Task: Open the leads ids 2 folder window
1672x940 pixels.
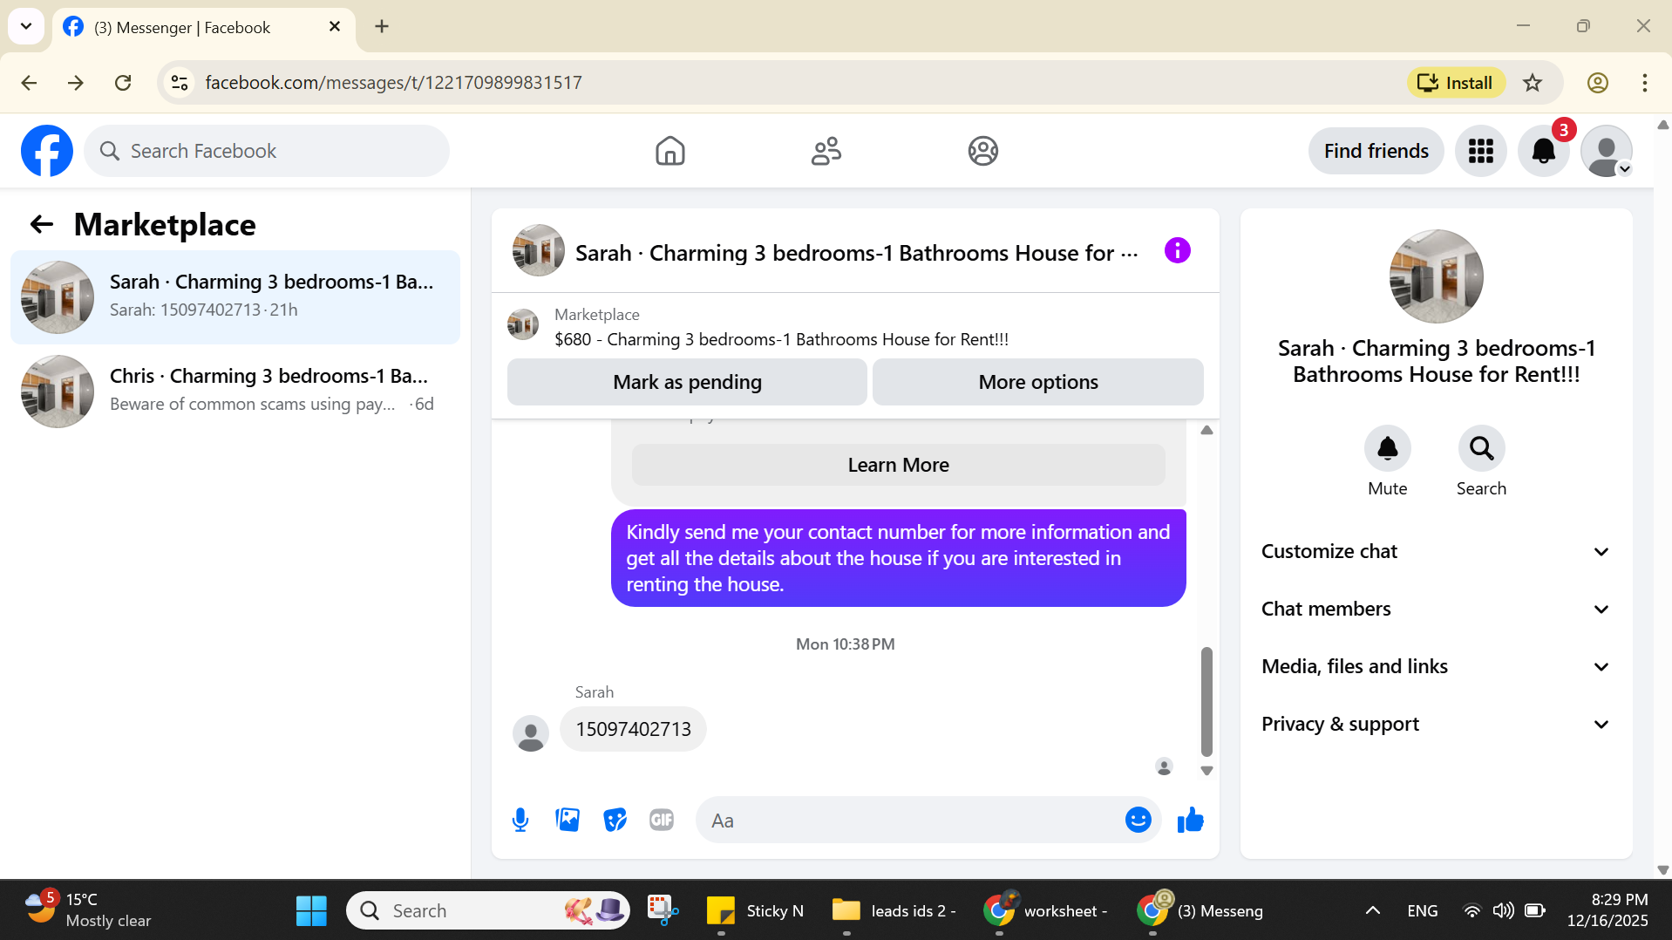Action: pyautogui.click(x=894, y=910)
